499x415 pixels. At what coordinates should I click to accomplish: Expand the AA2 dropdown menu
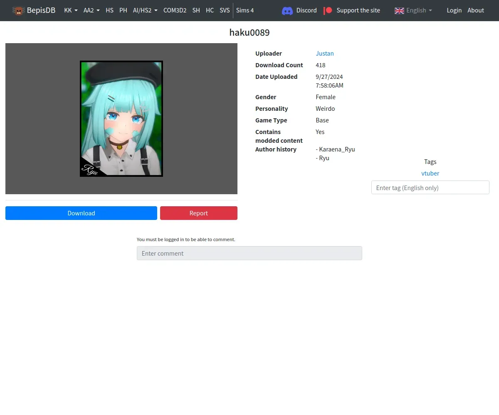click(91, 10)
